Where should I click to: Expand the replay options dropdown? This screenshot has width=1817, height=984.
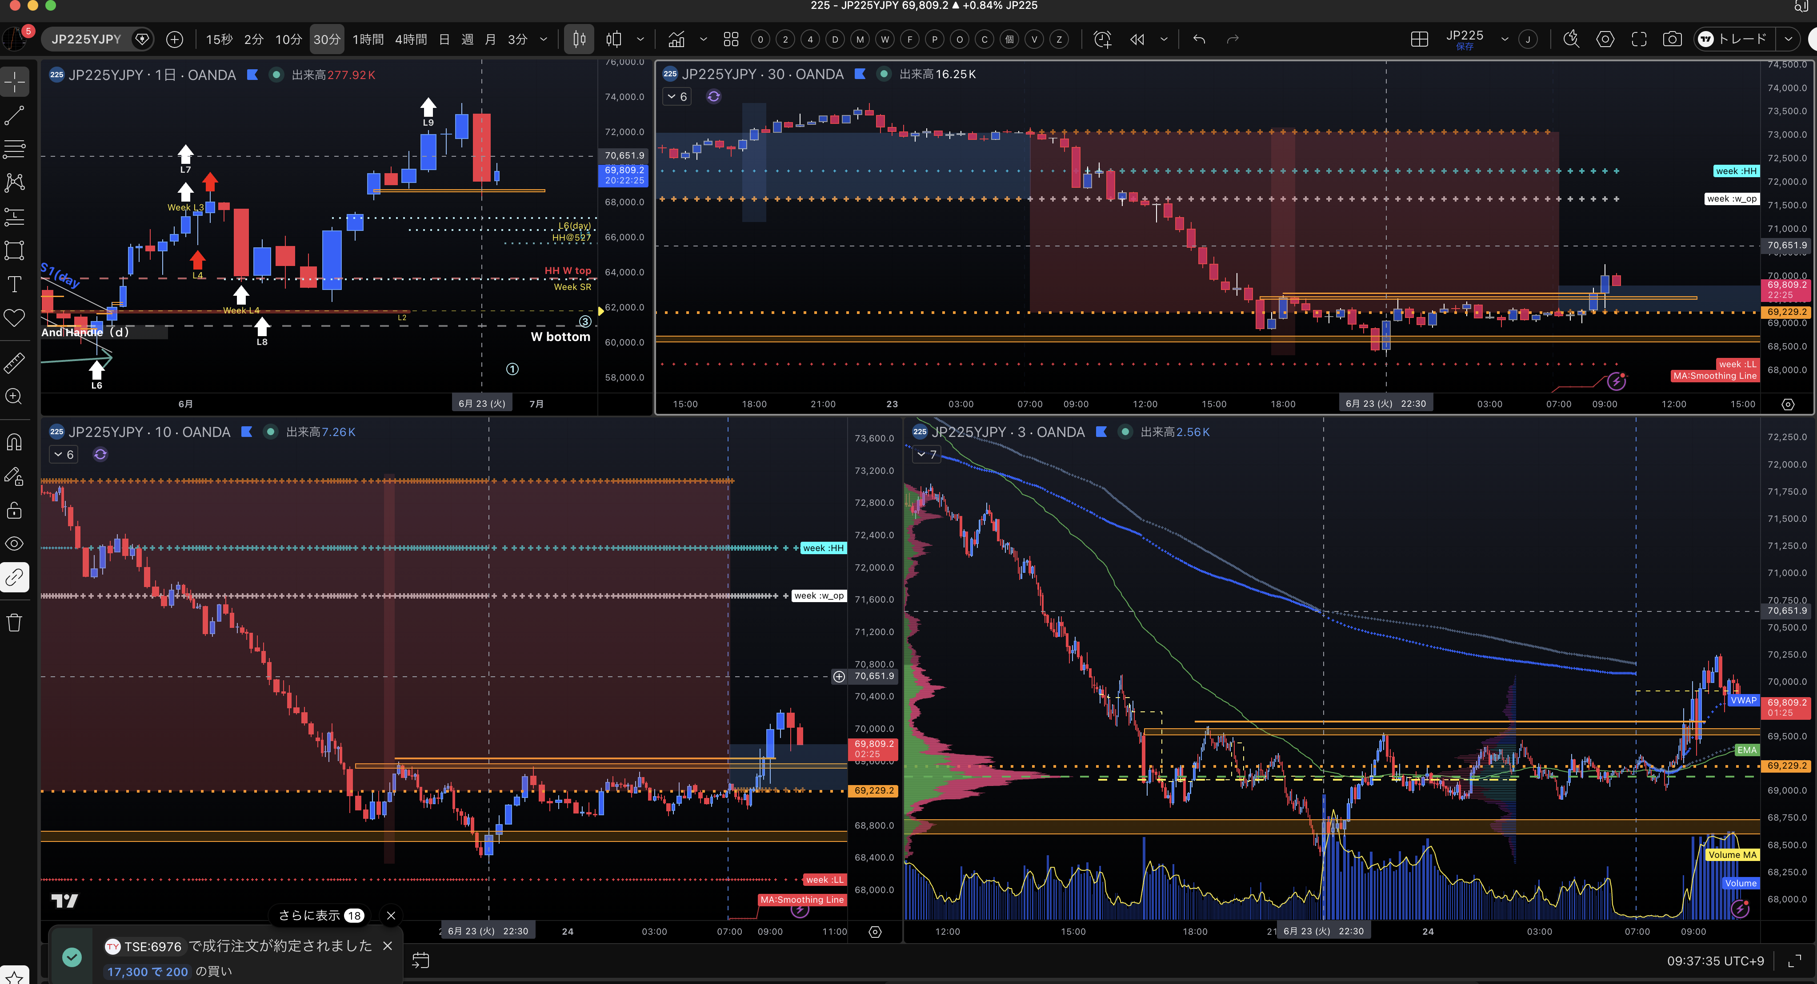pos(1164,40)
